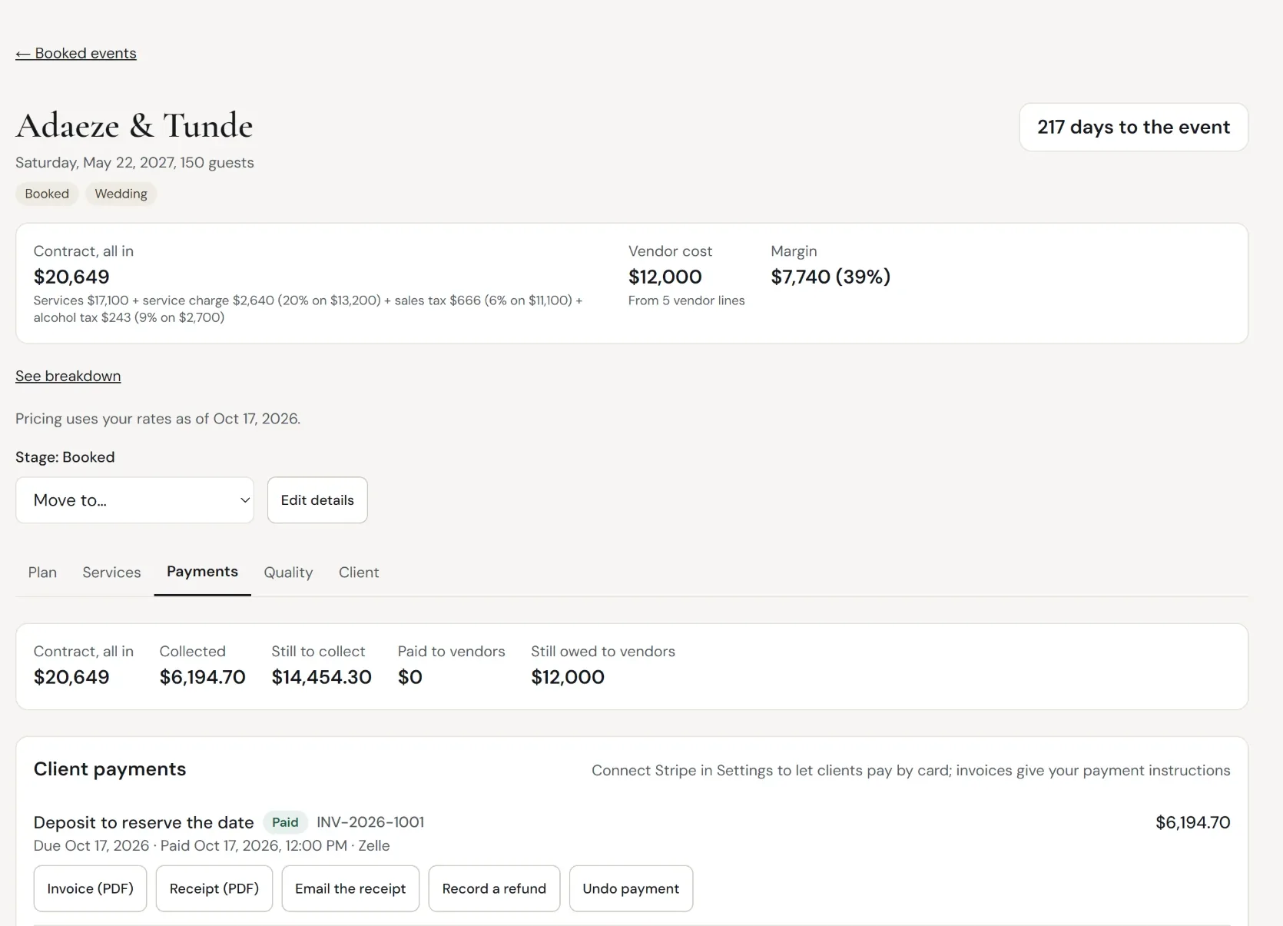Click the Paid to vendors $0 value
Screen dimensions: 1283x926
pyautogui.click(x=410, y=677)
